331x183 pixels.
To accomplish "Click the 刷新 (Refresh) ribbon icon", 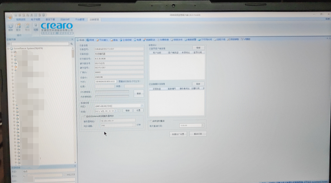I will pyautogui.click(x=10, y=27).
